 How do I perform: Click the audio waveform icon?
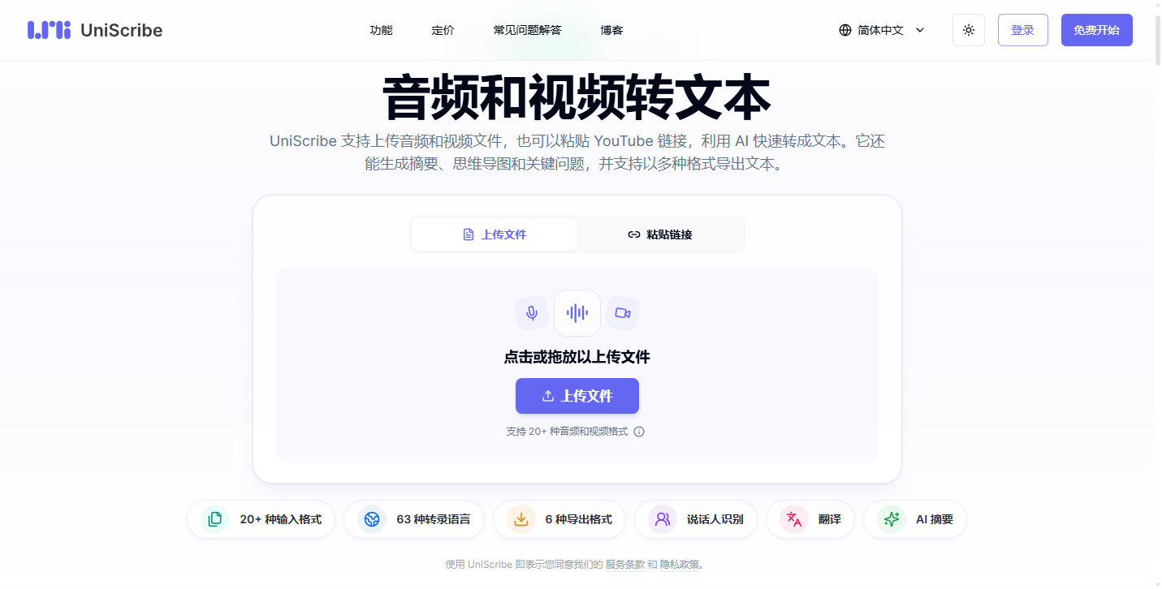577,313
